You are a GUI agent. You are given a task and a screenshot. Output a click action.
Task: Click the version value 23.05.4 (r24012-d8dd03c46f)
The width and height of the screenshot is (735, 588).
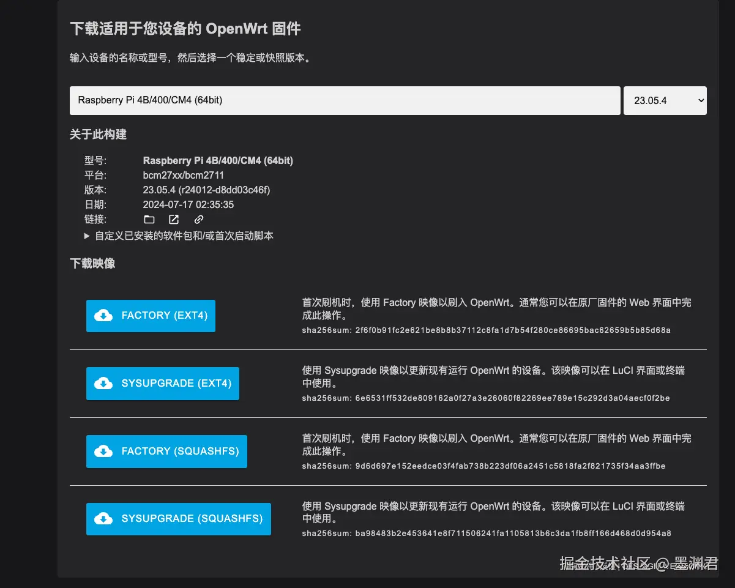point(206,190)
